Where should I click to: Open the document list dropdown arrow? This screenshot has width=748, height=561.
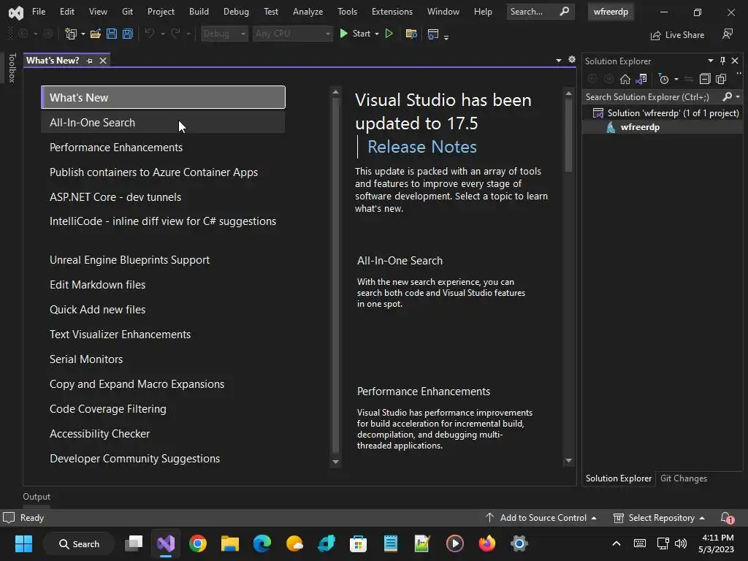pos(559,61)
